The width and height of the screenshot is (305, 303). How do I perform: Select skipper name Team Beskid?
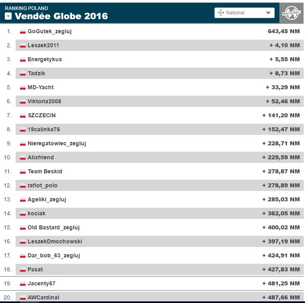45,171
